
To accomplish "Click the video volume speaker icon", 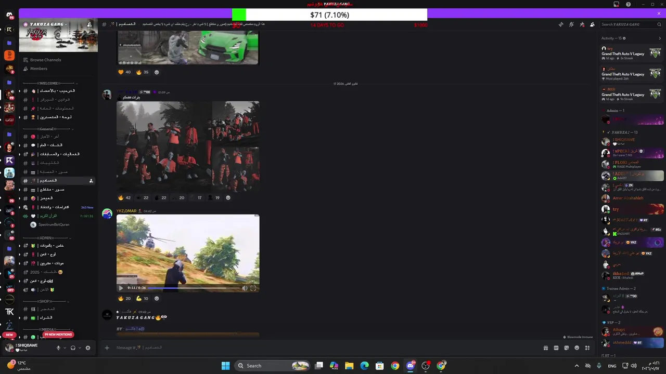I will point(245,288).
